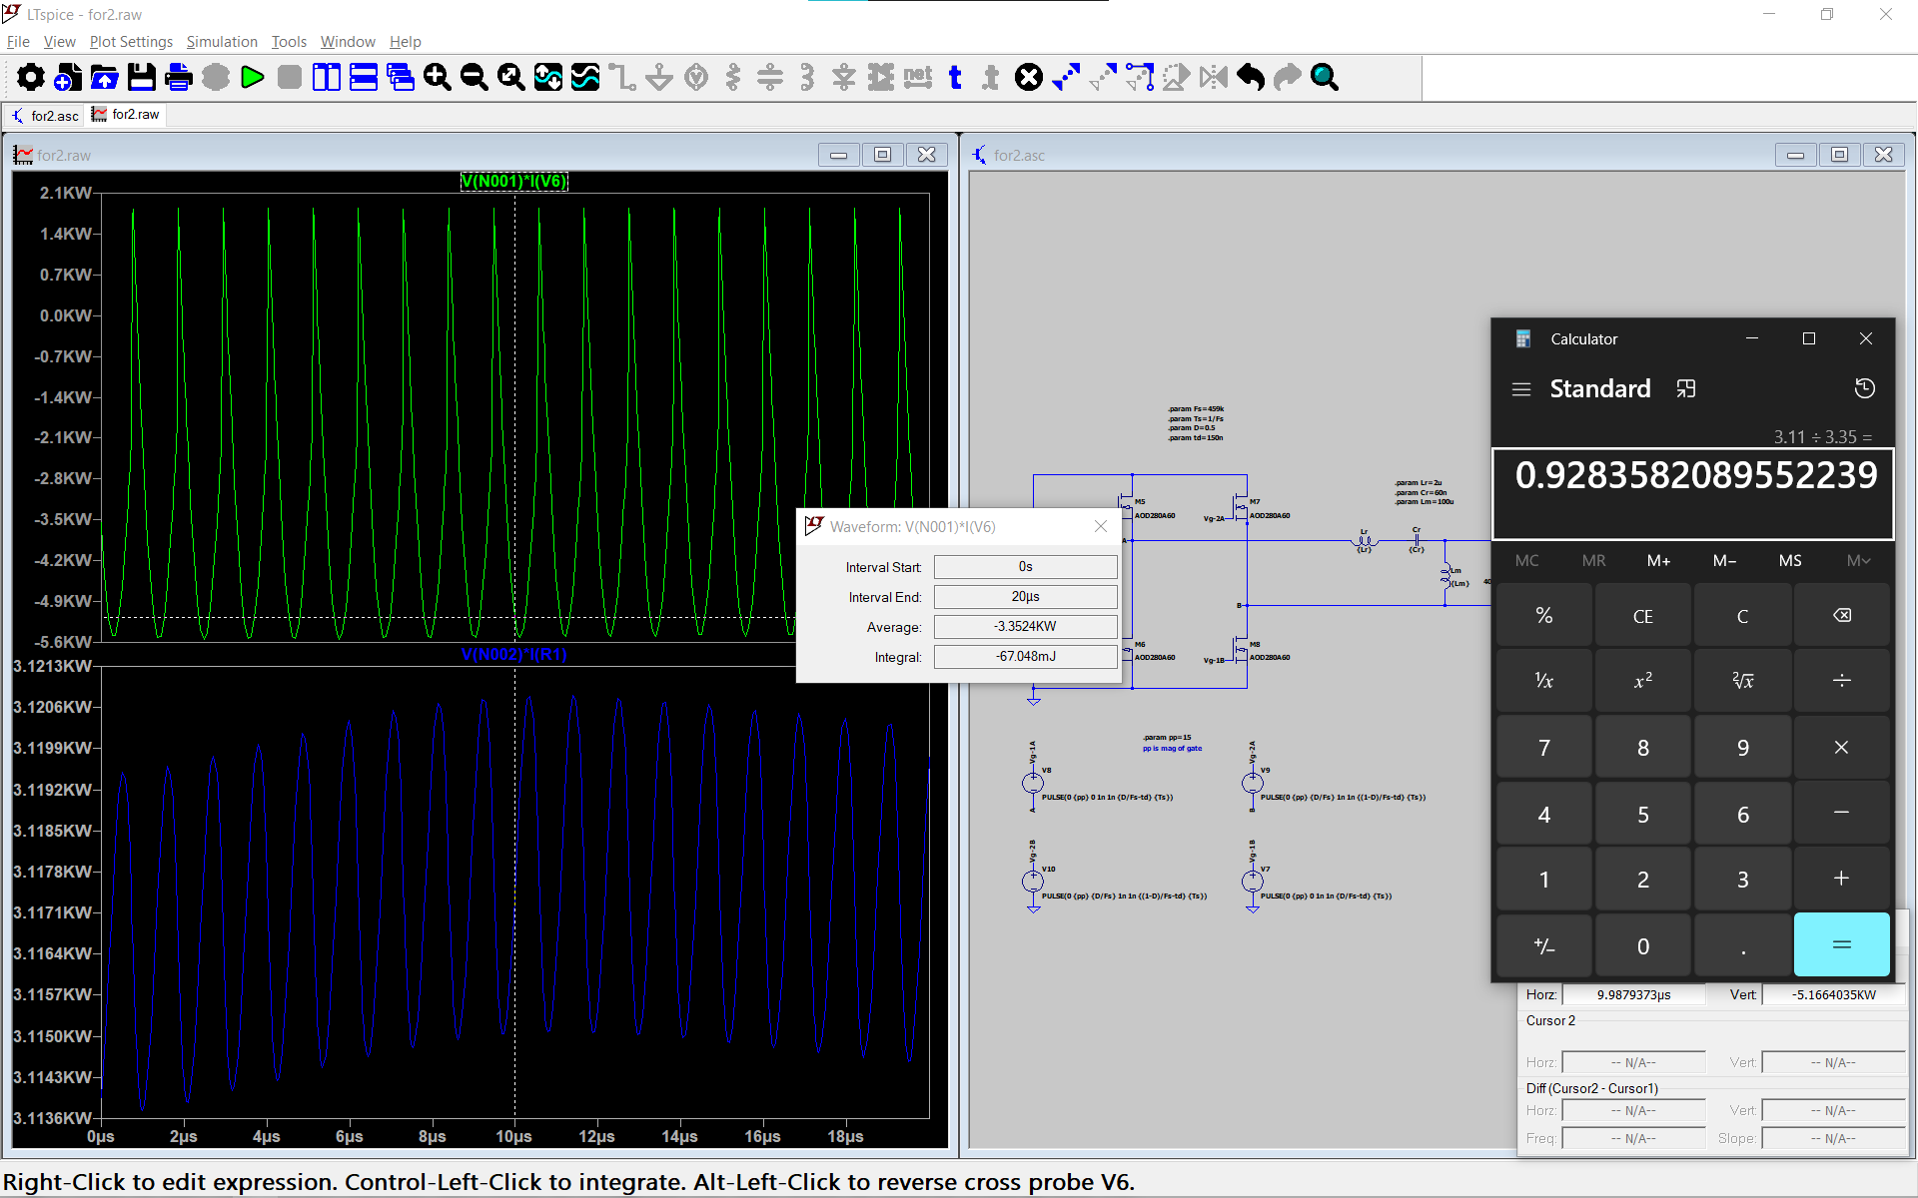Cascade windows toolbar icon

pyautogui.click(x=401, y=77)
